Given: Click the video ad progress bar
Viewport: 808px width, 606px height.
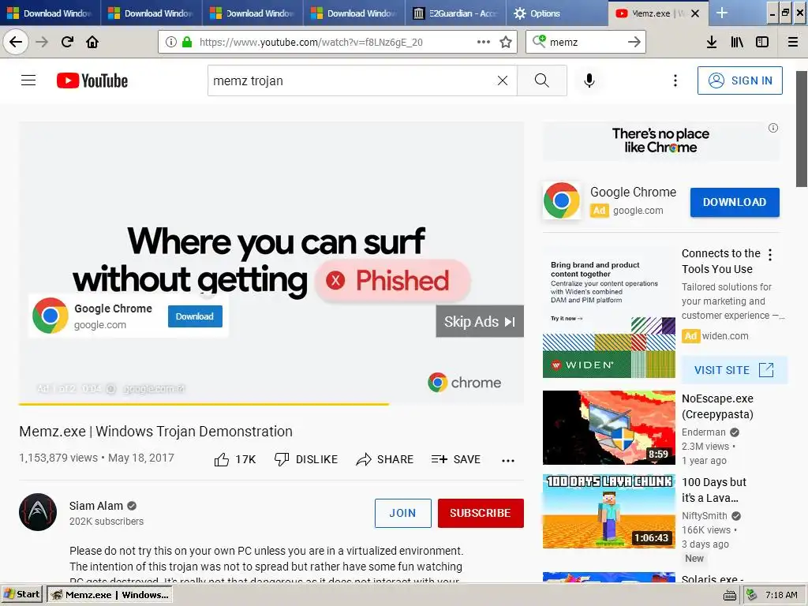Looking at the screenshot, I should click(271, 404).
